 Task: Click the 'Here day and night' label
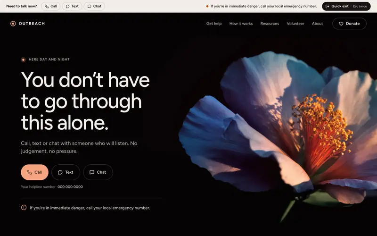click(x=49, y=59)
